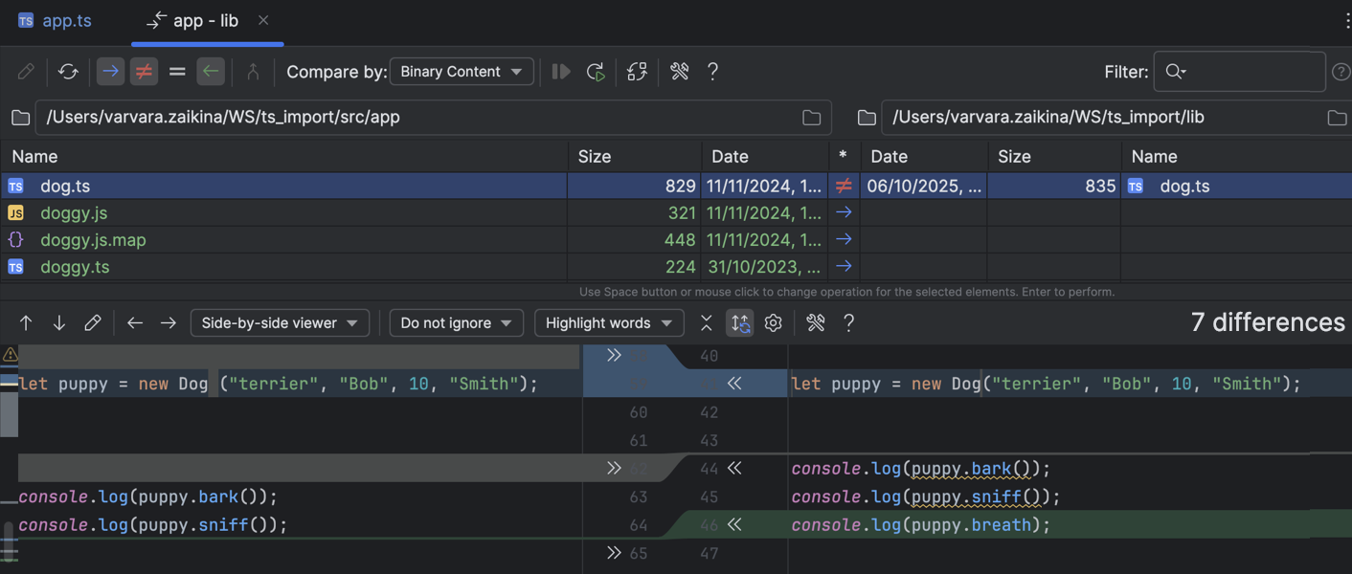The height and width of the screenshot is (574, 1352).
Task: Jump to next difference with down arrow
Action: [x=58, y=322]
